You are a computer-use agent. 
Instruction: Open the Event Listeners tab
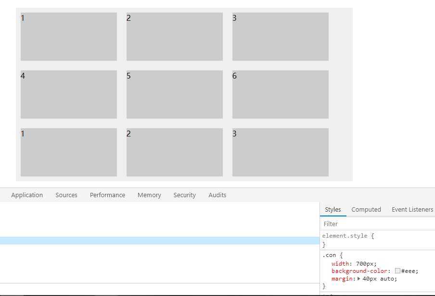[x=412, y=210]
